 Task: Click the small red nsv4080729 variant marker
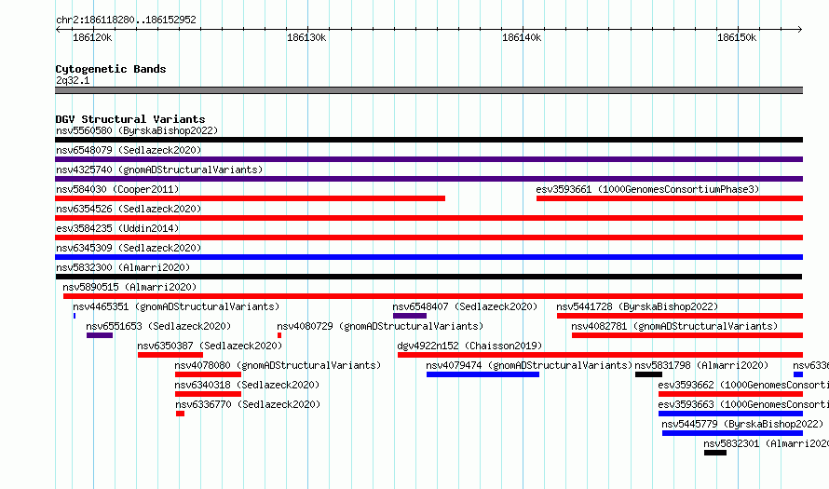point(279,335)
